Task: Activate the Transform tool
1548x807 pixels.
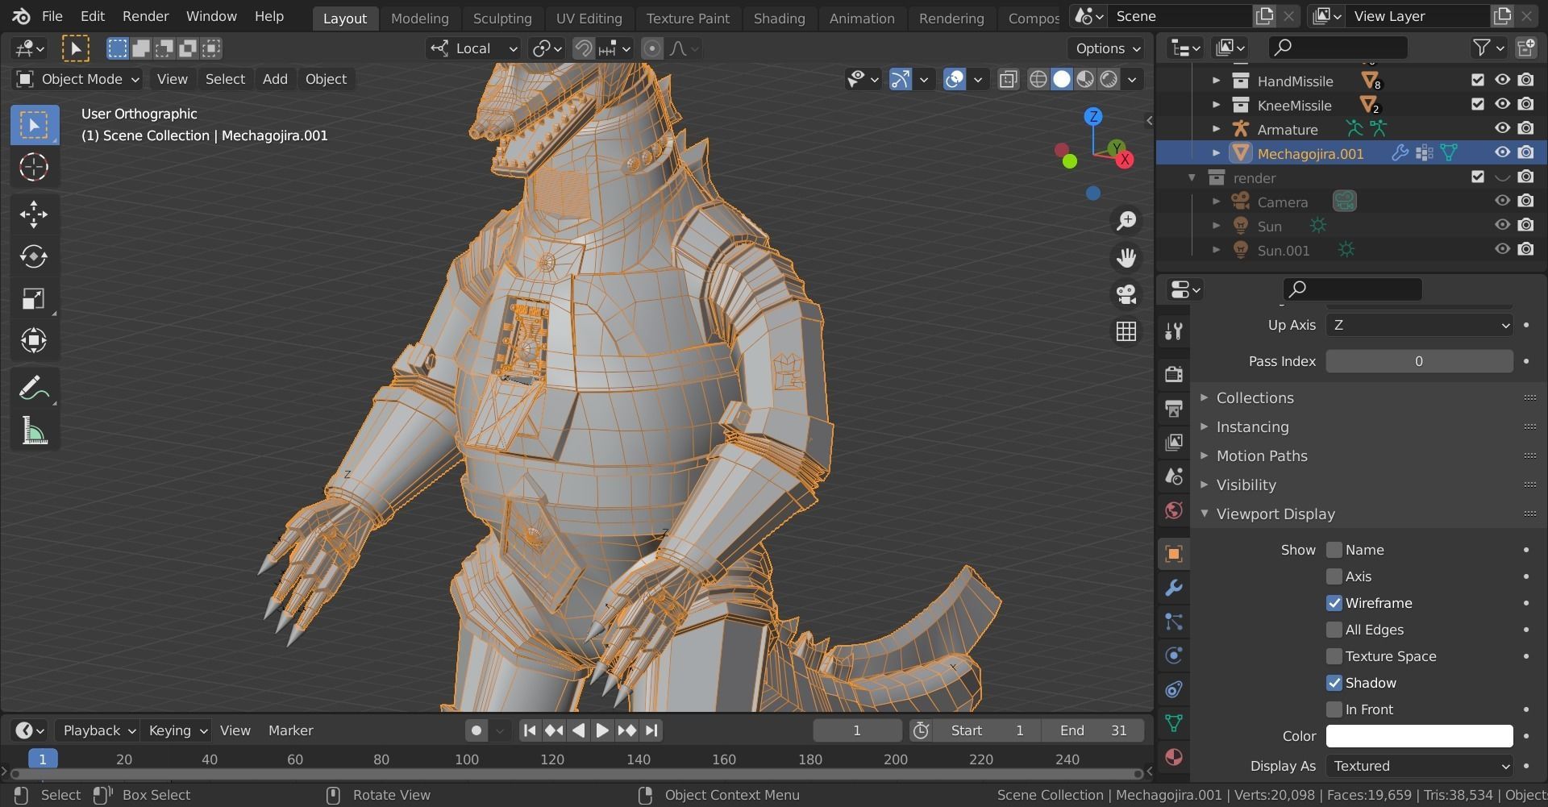Action: pos(34,340)
